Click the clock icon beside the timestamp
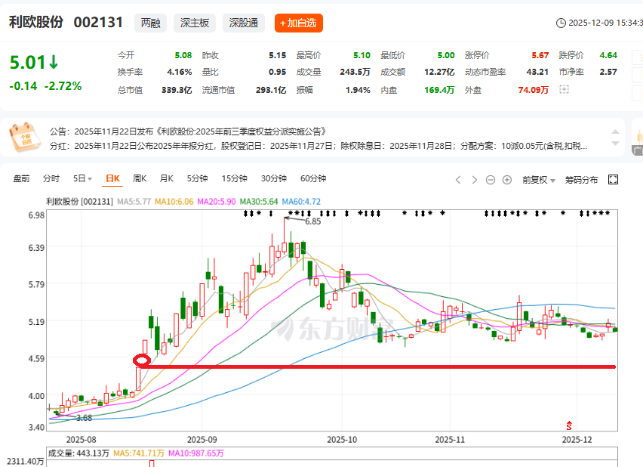This screenshot has width=643, height=467. [561, 23]
